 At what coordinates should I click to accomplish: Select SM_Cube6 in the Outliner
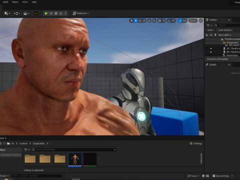222,45
